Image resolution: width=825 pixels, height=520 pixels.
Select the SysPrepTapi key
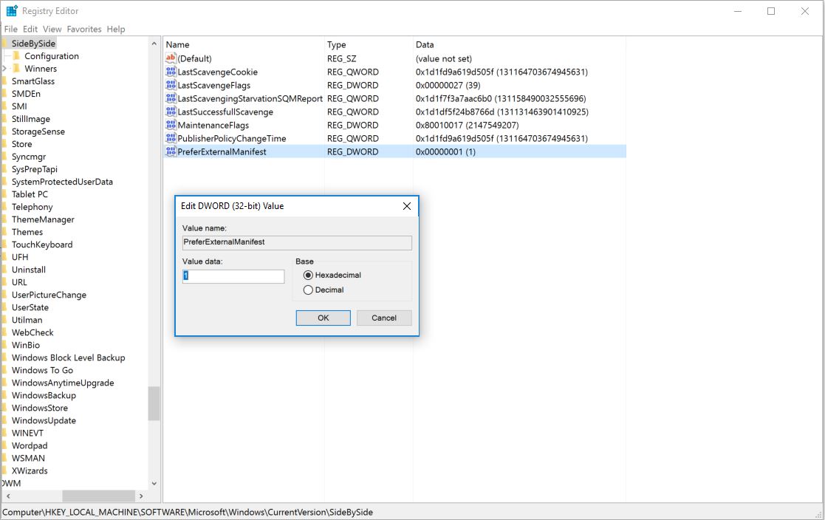35,169
